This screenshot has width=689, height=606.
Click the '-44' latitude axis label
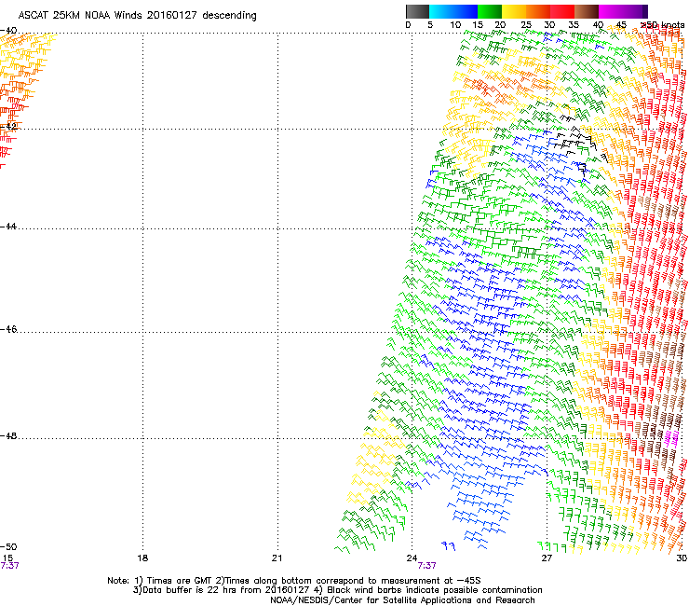[8, 227]
